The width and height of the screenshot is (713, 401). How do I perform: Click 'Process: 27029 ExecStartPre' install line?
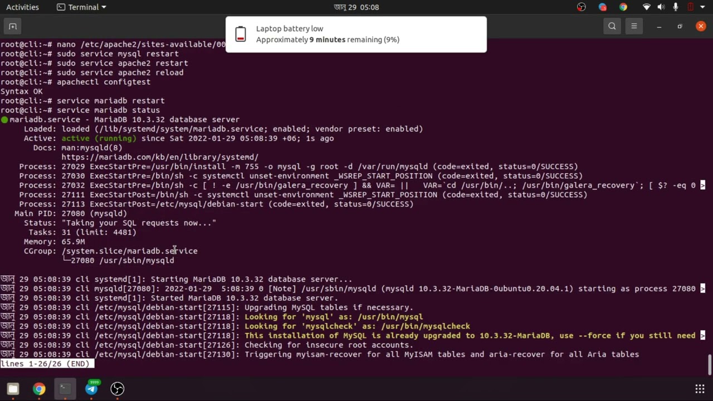point(299,167)
